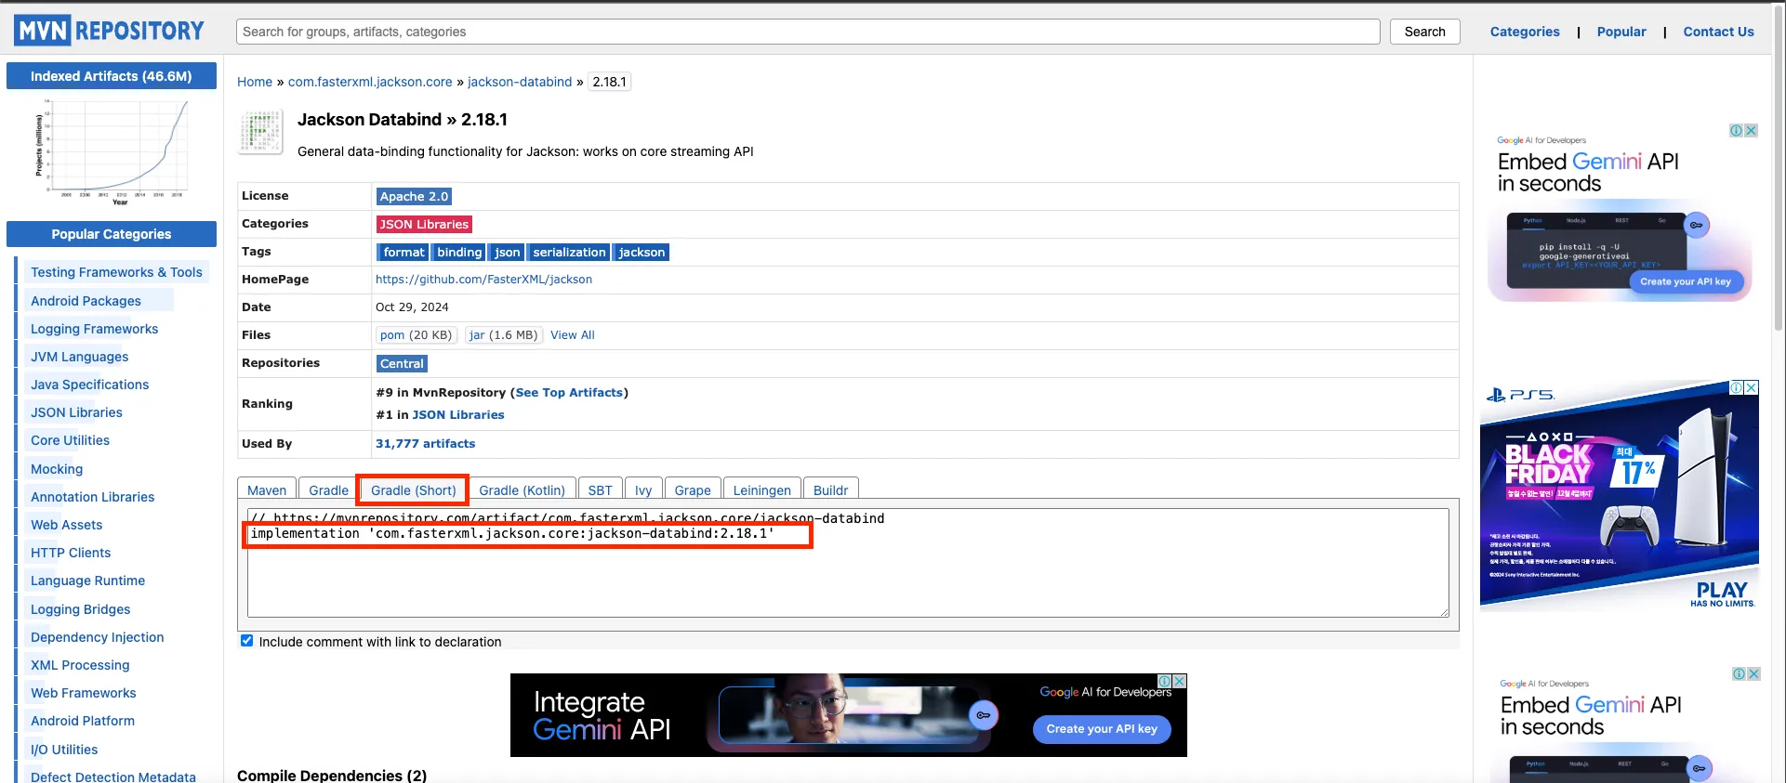
Task: Open Dependency Injection category
Action: coord(97,637)
